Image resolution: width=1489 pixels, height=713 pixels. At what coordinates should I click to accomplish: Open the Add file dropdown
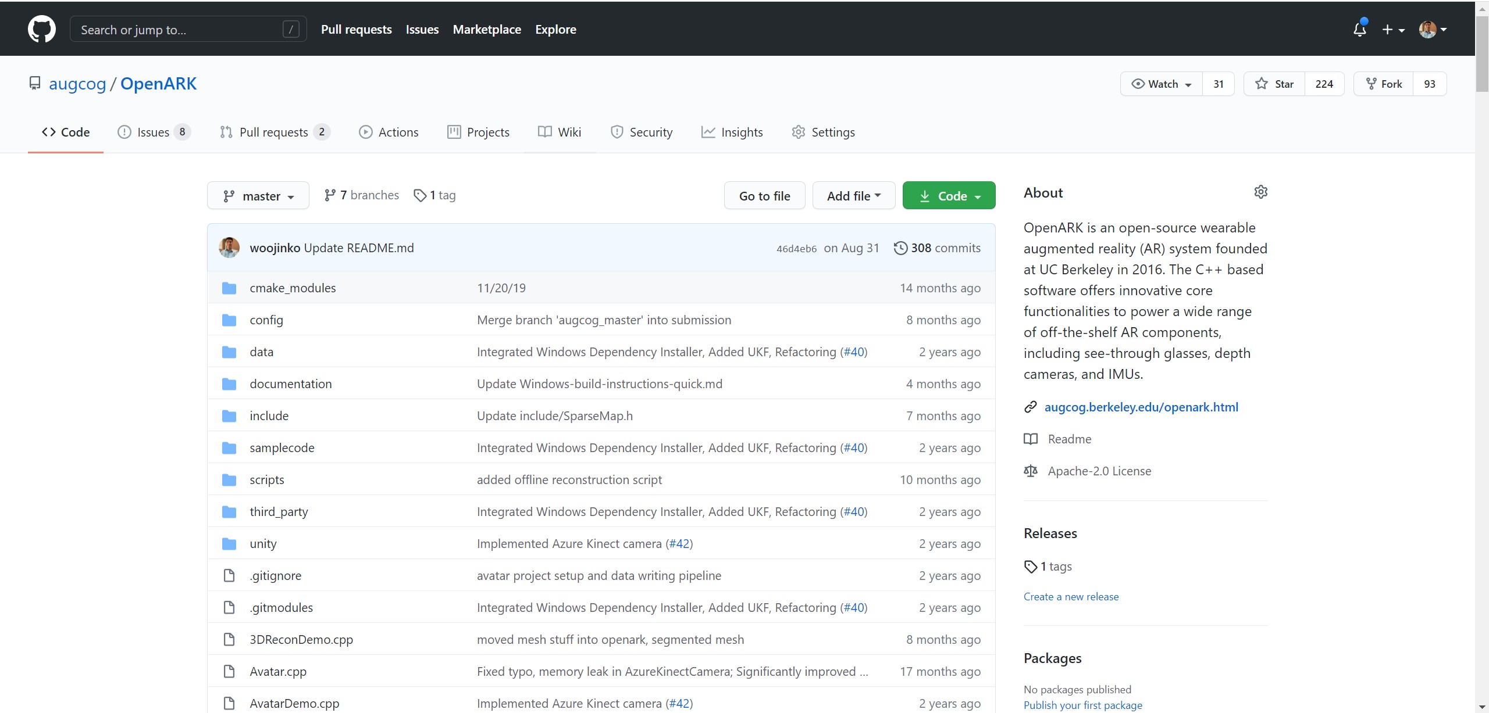click(x=854, y=196)
